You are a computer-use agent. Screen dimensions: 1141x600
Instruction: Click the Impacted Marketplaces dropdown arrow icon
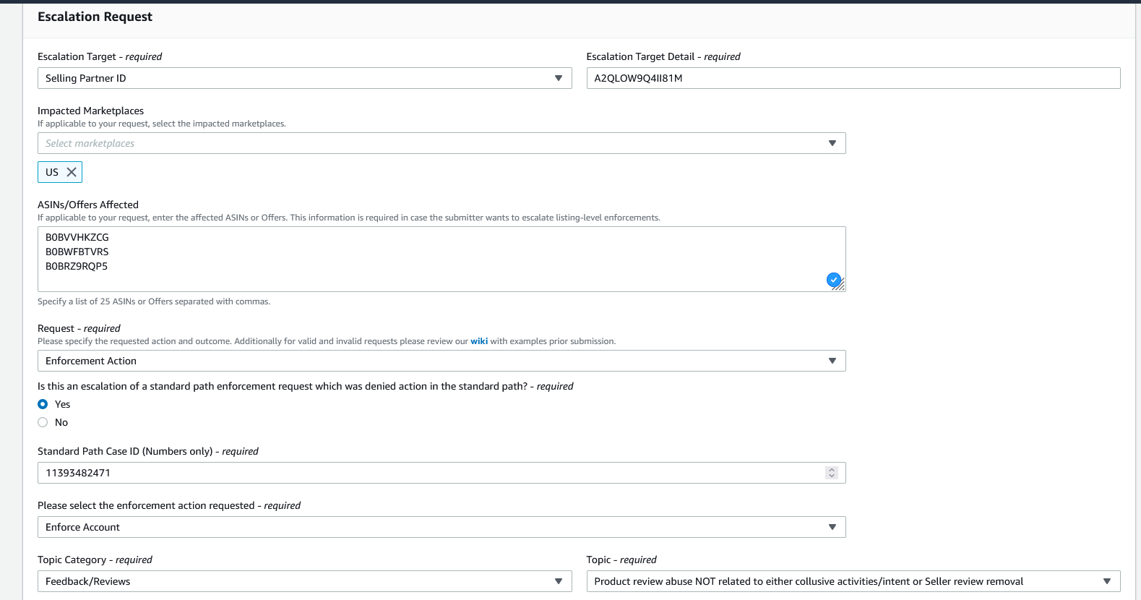832,143
